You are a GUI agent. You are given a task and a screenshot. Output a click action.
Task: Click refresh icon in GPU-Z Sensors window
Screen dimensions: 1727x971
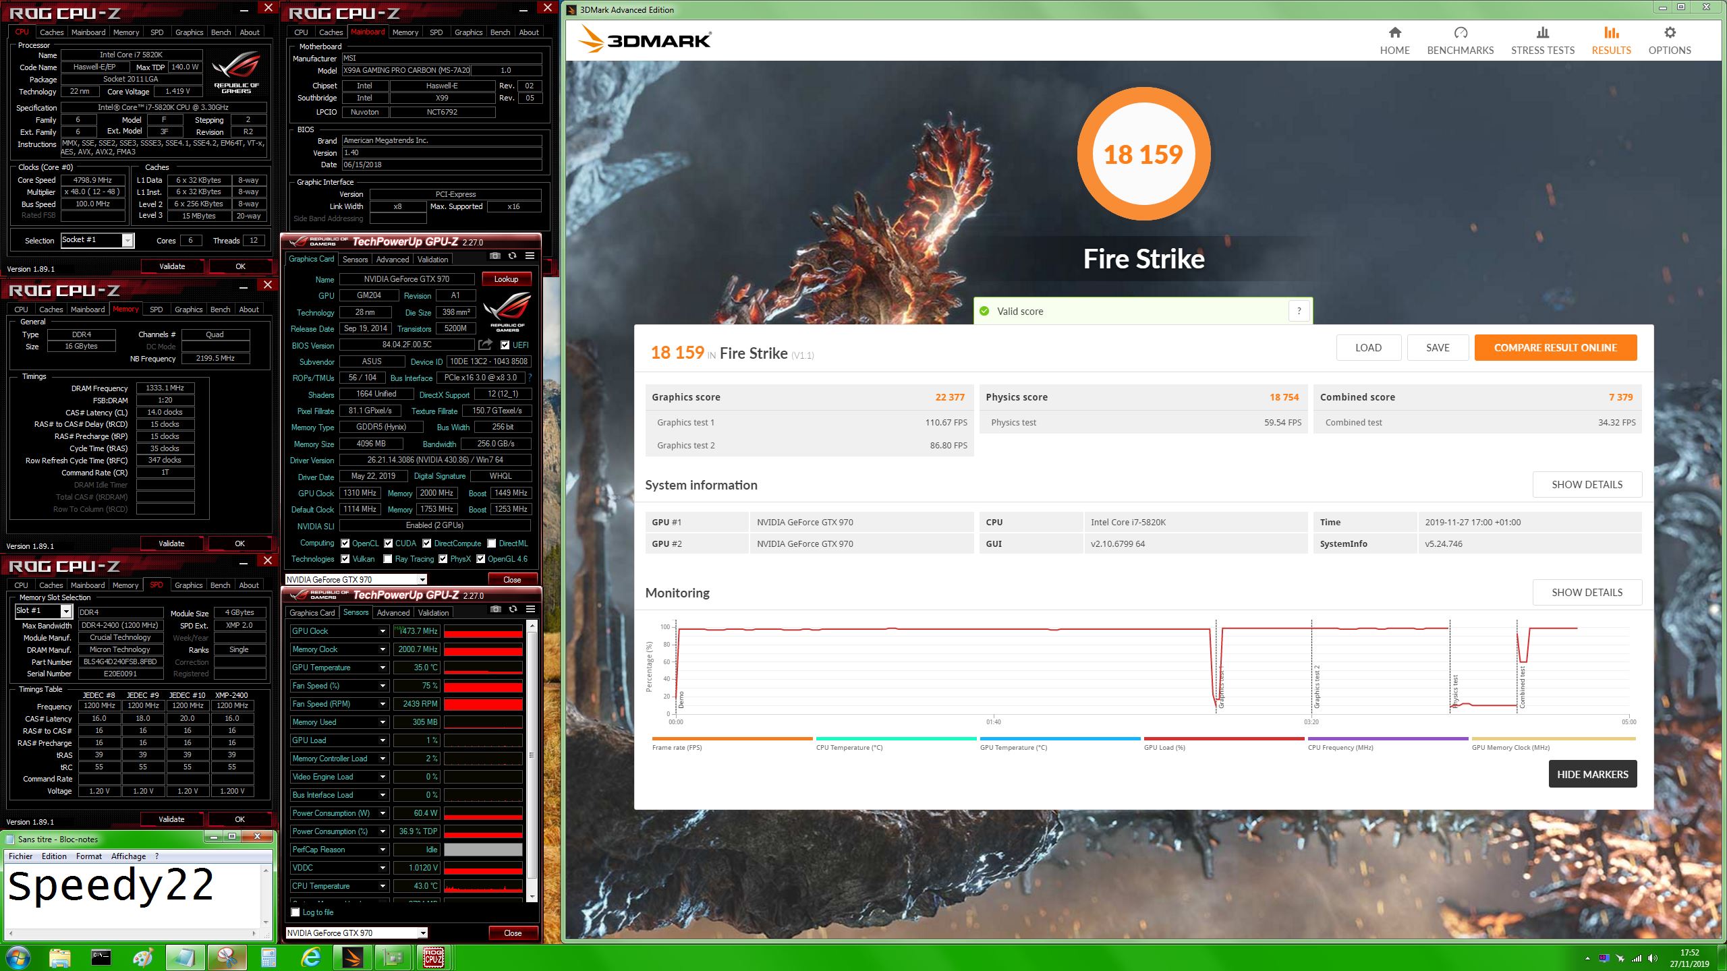(x=513, y=610)
